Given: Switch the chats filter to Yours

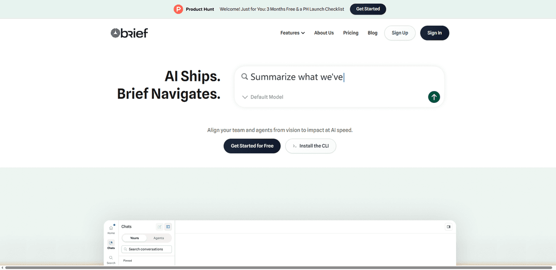Looking at the screenshot, I should click(x=134, y=238).
